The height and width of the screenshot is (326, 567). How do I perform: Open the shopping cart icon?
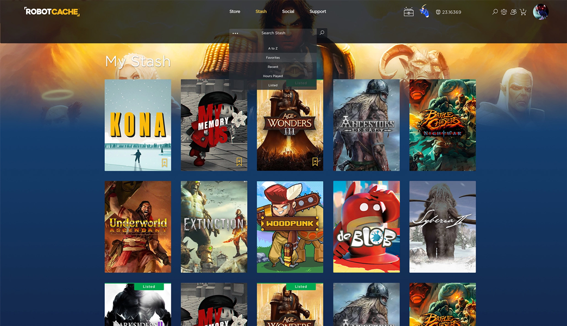point(523,12)
